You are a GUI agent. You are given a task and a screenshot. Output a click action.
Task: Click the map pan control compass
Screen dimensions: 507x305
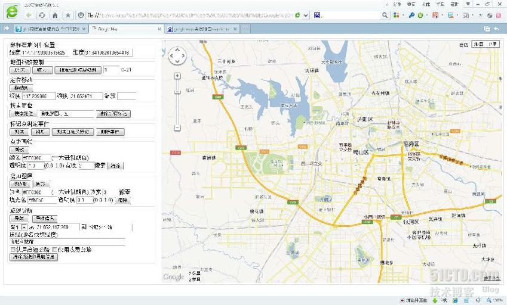click(x=178, y=57)
